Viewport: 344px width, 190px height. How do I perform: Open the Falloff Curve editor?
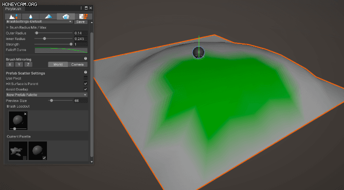coord(61,50)
